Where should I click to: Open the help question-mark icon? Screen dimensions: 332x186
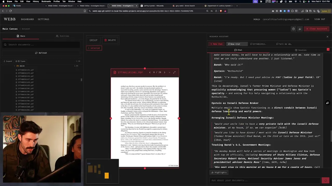pyautogui.click(x=293, y=29)
